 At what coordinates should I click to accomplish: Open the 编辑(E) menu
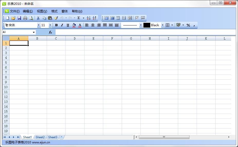28,11
